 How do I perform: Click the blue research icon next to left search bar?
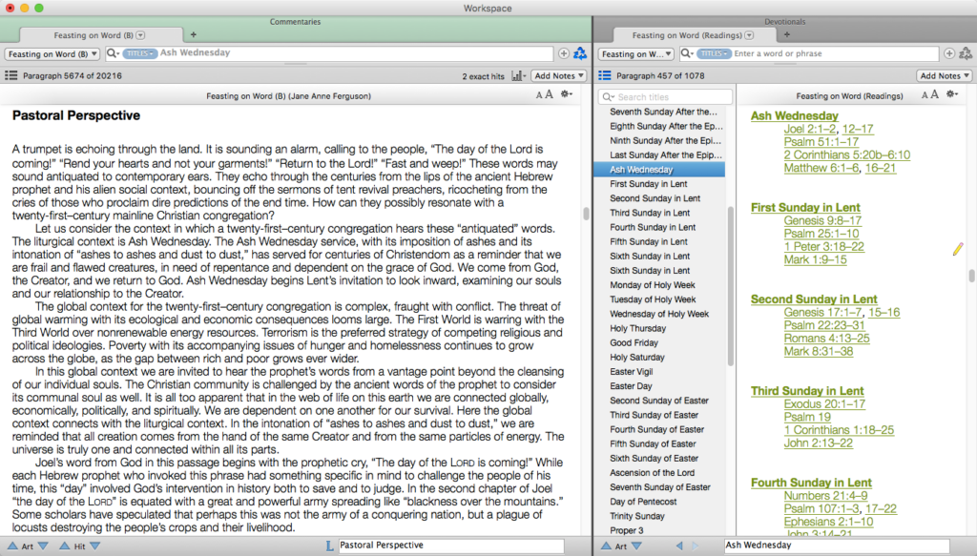coord(583,53)
